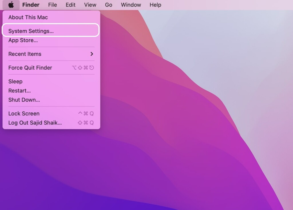Image resolution: width=293 pixels, height=210 pixels.
Task: Put the Mac to Sleep
Action: coord(52,81)
